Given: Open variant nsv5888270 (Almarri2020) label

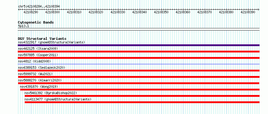Looking at the screenshot, I should [x=40, y=80].
